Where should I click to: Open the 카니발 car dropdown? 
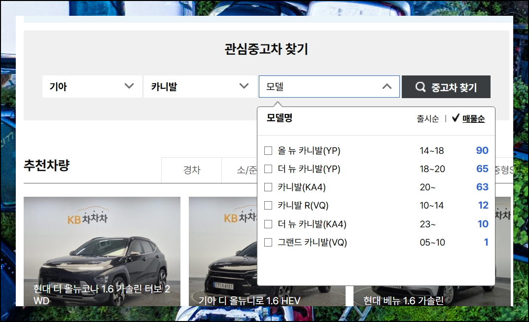pyautogui.click(x=200, y=87)
